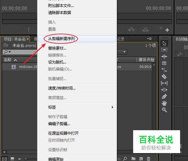Viewport: 188px width, 161px height.
Task: Delete selection with trash icon
Action: [149, 159]
